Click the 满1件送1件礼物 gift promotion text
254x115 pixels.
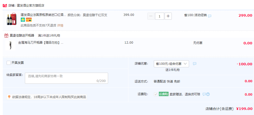point(49,36)
